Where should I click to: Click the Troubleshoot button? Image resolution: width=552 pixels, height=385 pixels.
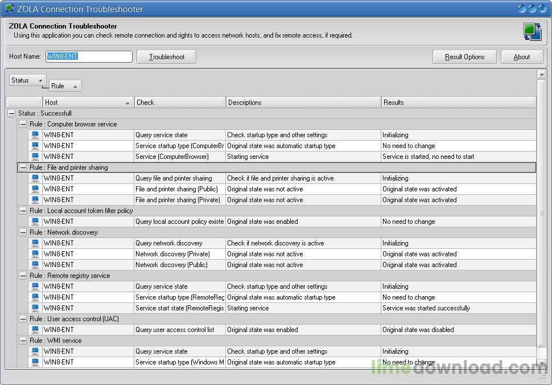(166, 57)
